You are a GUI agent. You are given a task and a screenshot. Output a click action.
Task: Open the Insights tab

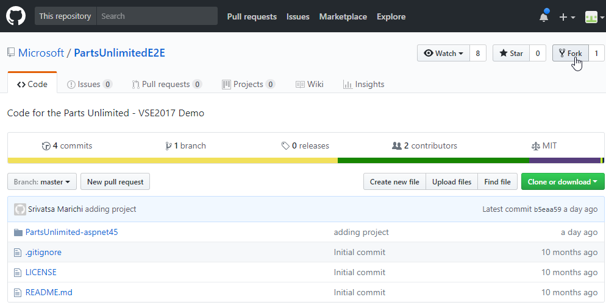(x=364, y=85)
